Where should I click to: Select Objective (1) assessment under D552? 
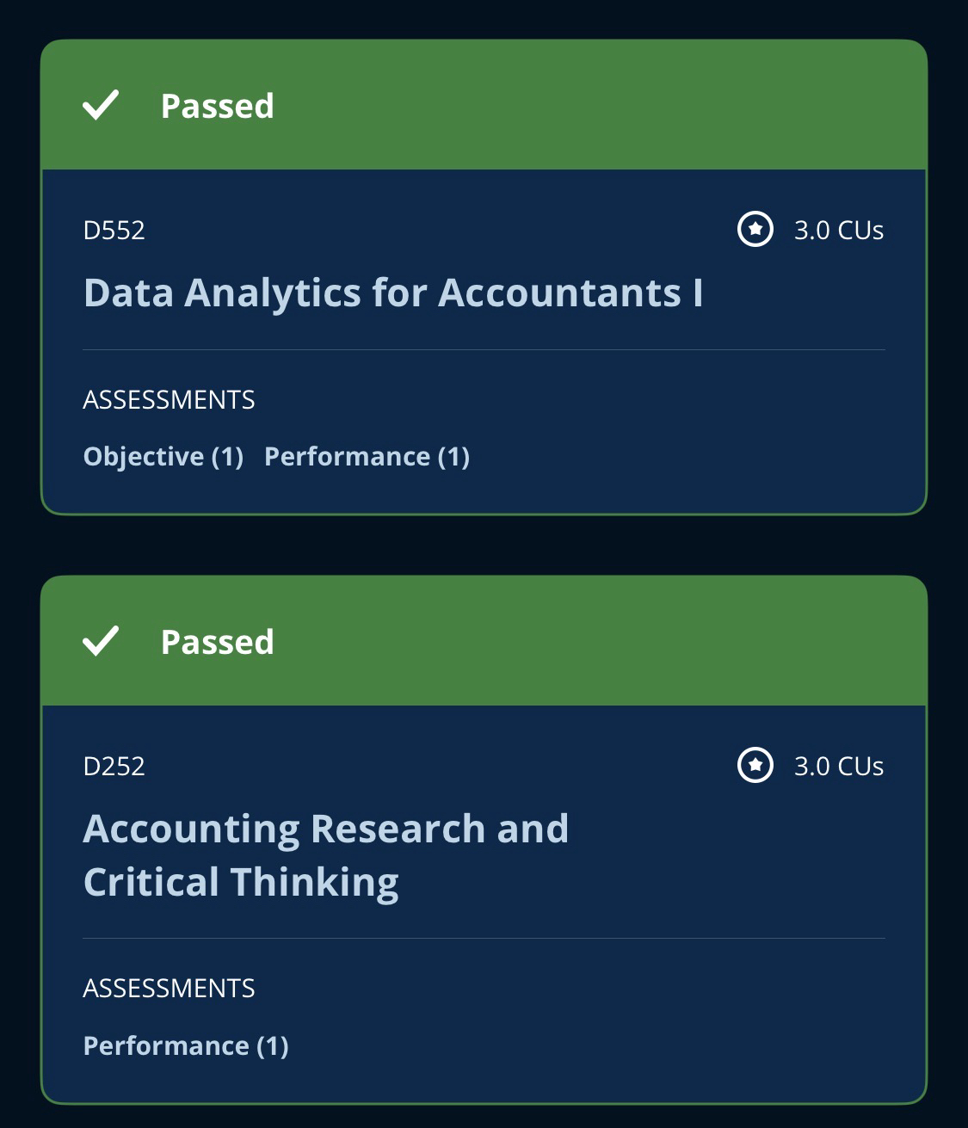(x=163, y=456)
